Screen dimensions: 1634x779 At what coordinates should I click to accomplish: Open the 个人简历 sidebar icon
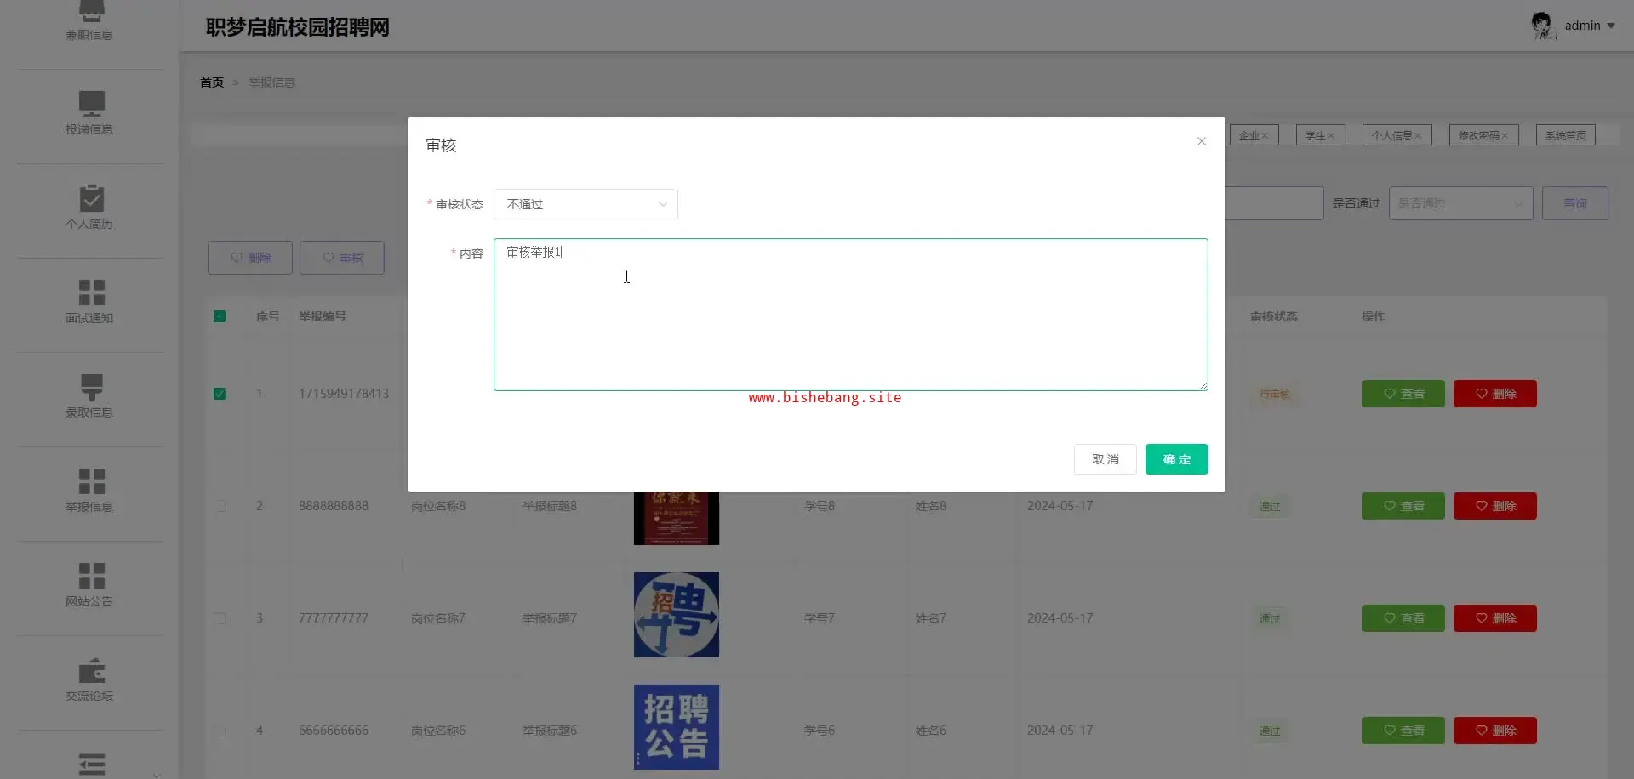click(x=91, y=198)
